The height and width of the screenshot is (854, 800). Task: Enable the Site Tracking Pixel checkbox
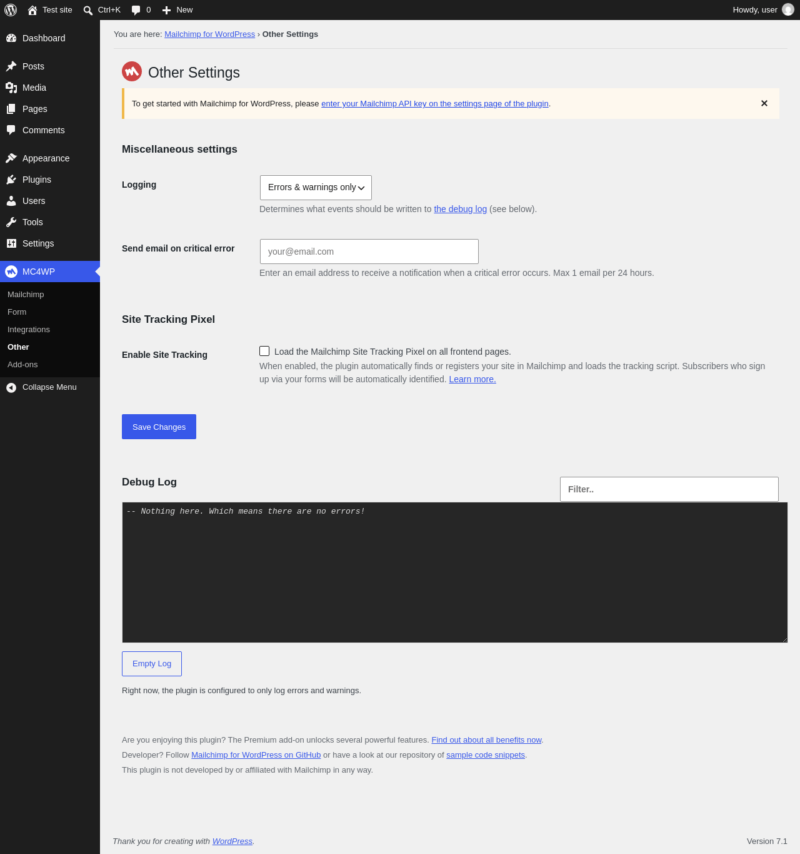pos(264,351)
